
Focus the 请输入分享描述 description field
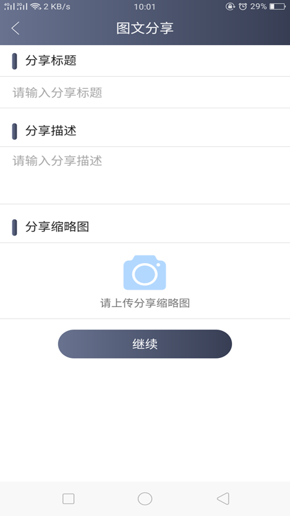coord(145,175)
